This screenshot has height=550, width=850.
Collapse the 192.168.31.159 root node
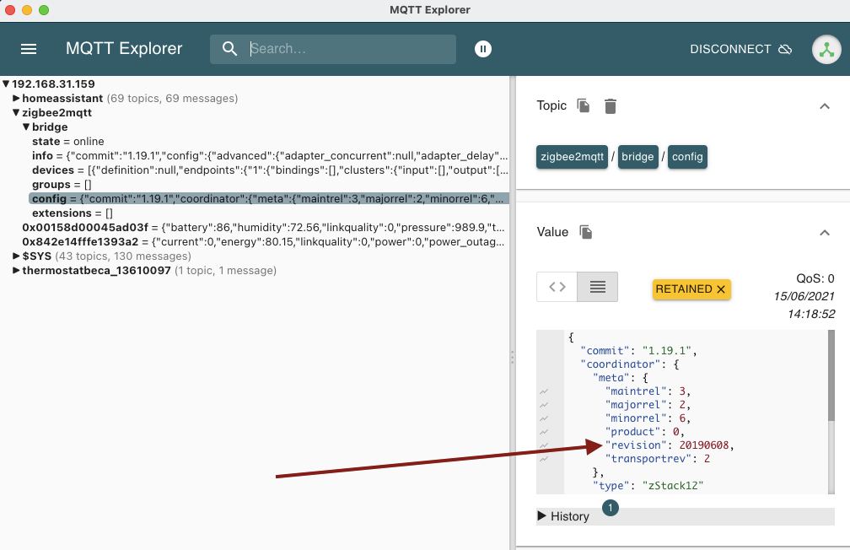click(7, 84)
